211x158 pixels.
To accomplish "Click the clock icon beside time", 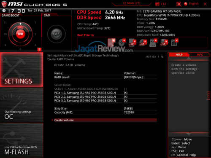I will point(4,11).
